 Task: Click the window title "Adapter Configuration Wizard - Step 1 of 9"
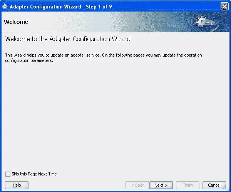click(61, 7)
